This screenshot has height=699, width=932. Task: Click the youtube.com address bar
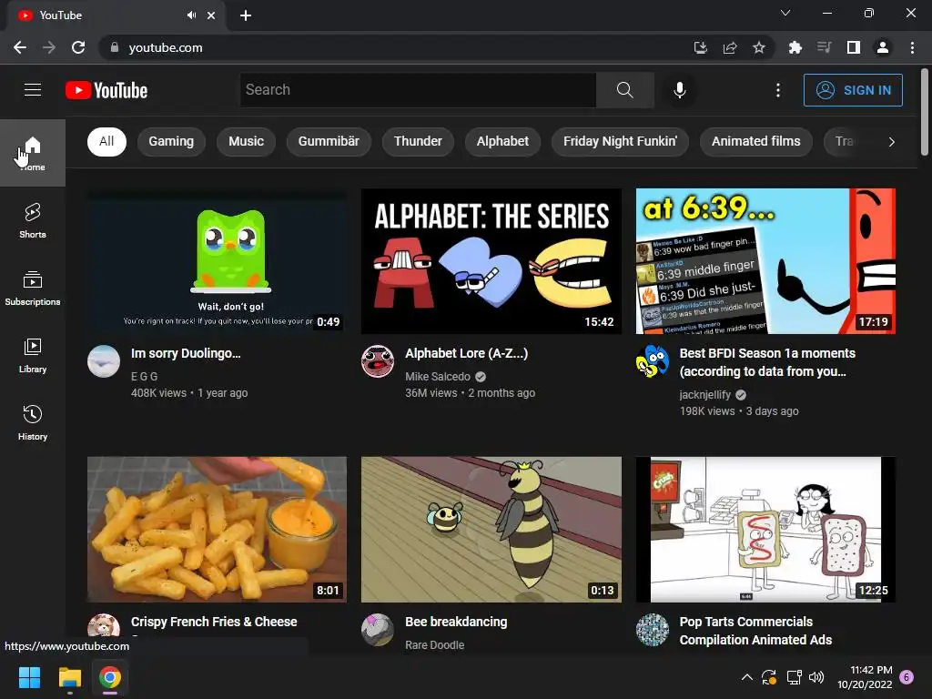click(x=392, y=47)
